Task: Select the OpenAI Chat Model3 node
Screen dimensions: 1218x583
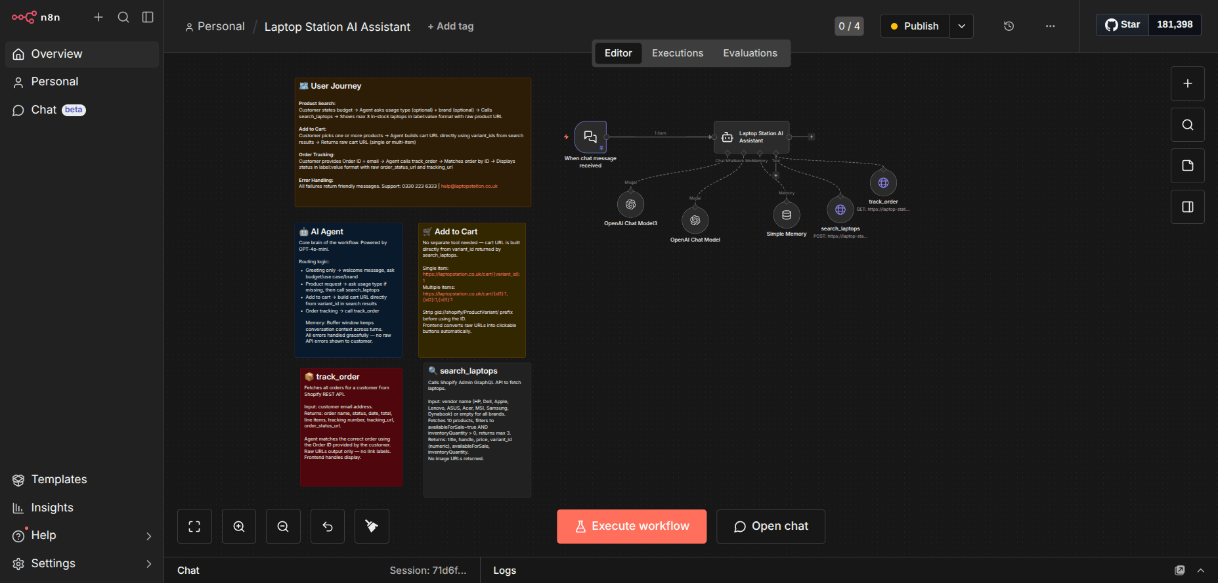Action: click(630, 204)
